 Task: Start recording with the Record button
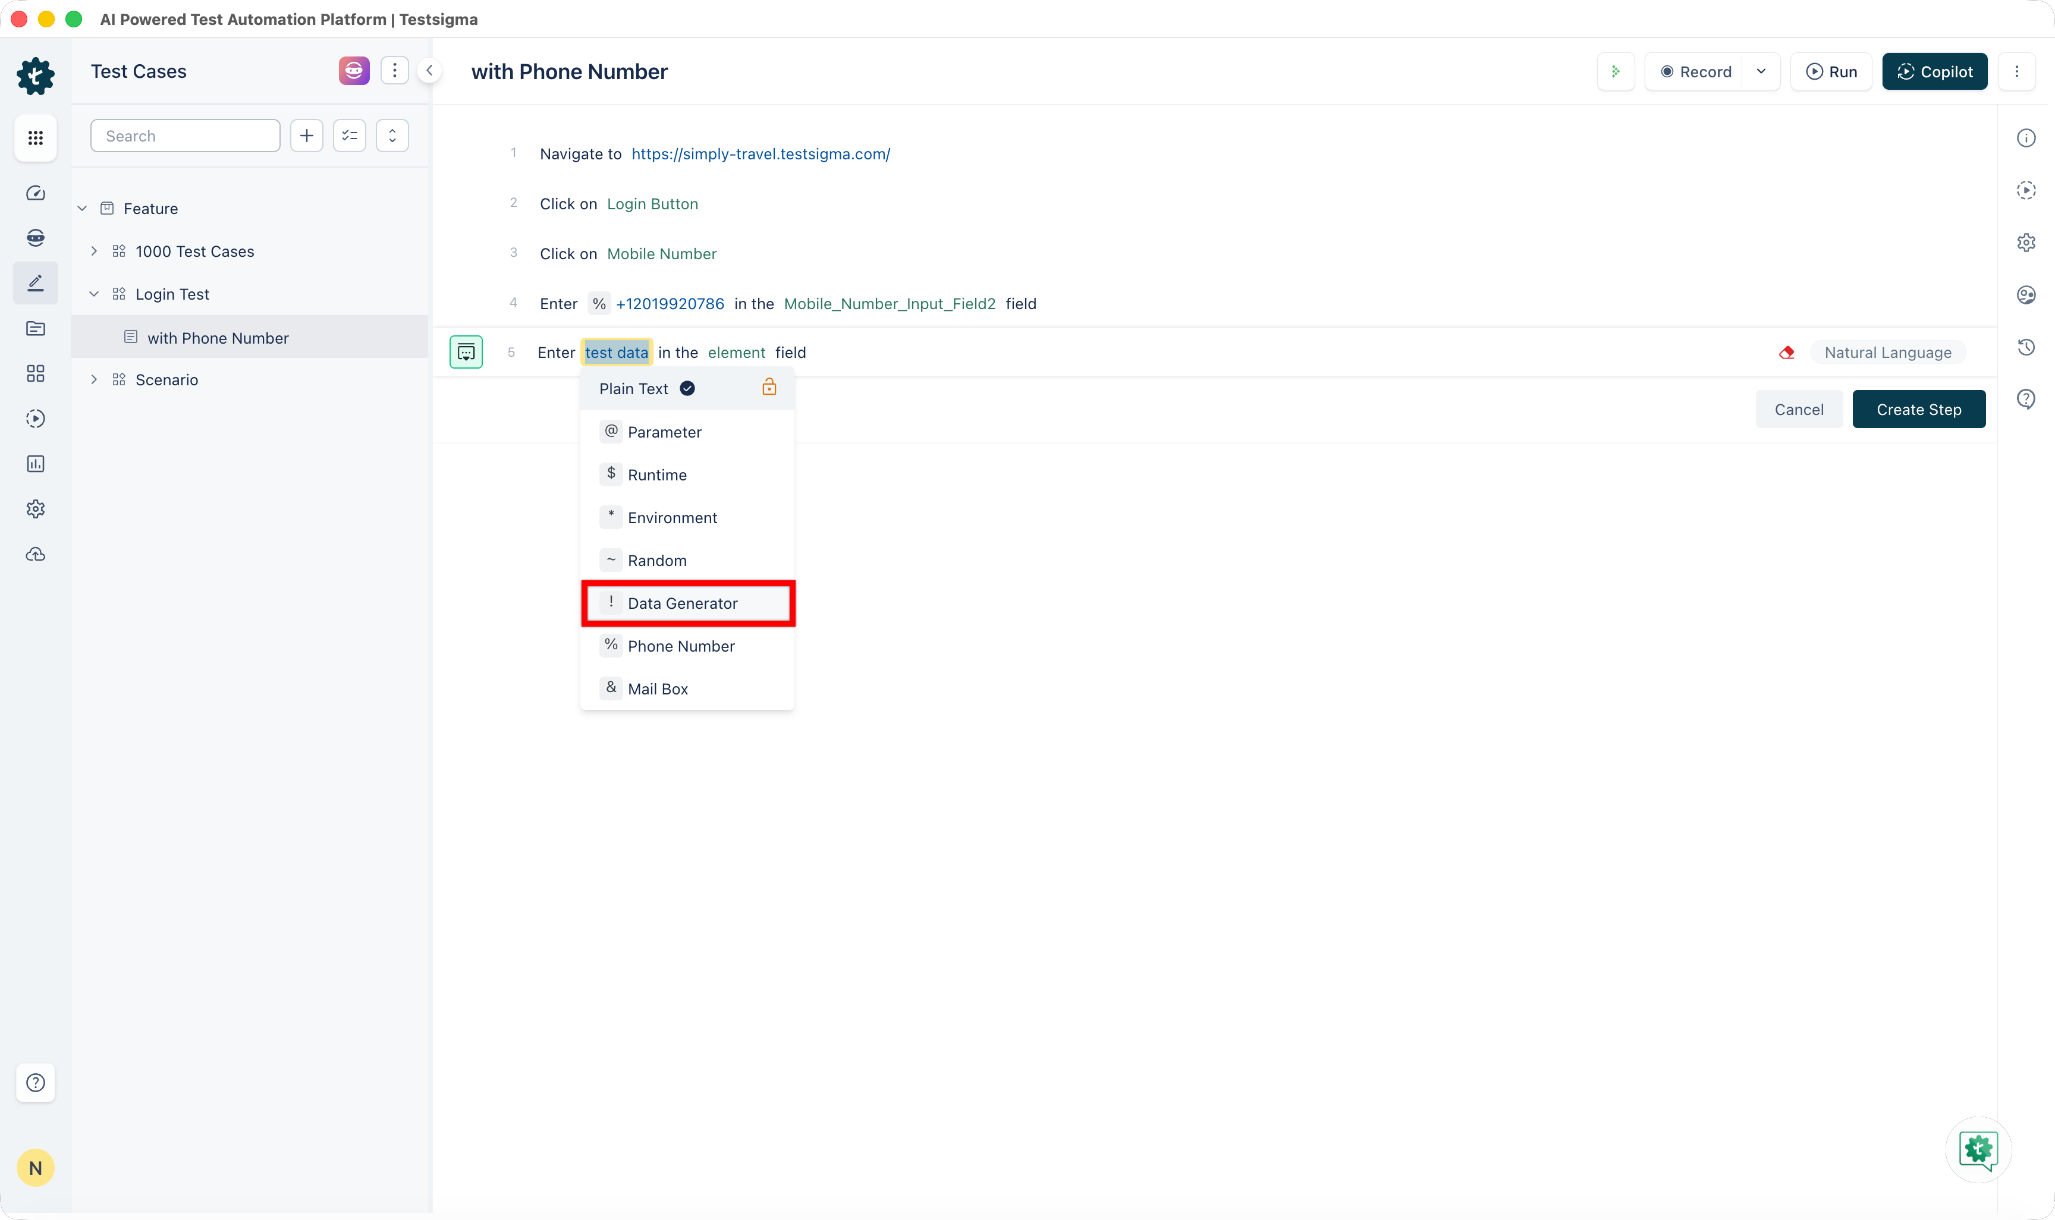1695,71
